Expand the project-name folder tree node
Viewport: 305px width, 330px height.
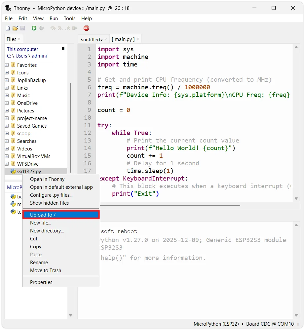7,118
